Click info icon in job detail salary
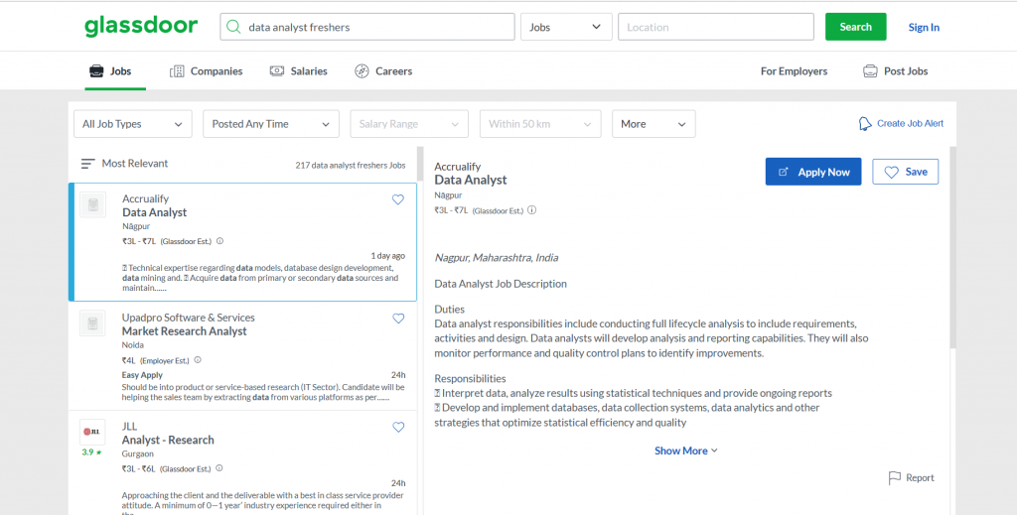 [532, 210]
